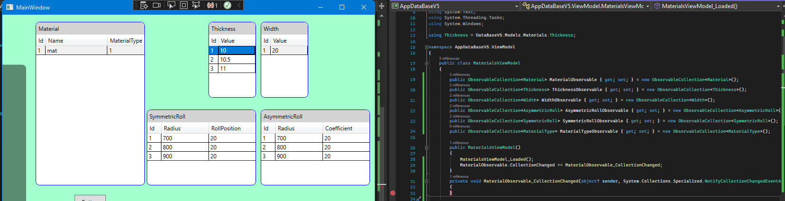Click SymmetricRoll group header label

coord(167,117)
